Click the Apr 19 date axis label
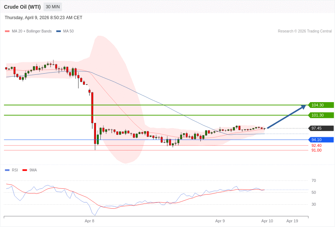This screenshot has height=227, width=335. (x=292, y=221)
